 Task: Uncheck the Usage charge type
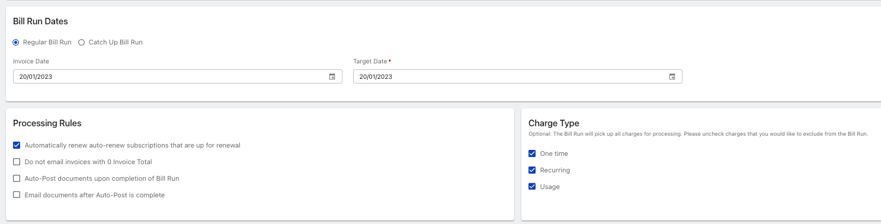click(x=532, y=187)
